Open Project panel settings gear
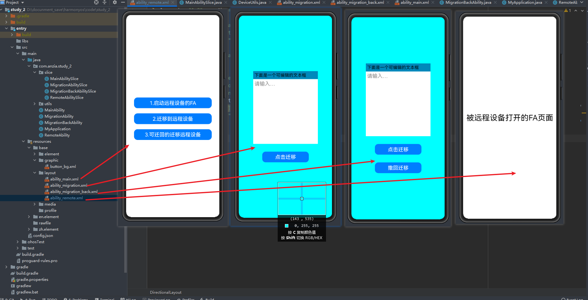 115,3
